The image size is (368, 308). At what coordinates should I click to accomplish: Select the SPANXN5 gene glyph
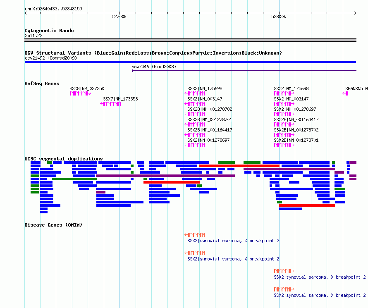pyautogui.click(x=345, y=93)
